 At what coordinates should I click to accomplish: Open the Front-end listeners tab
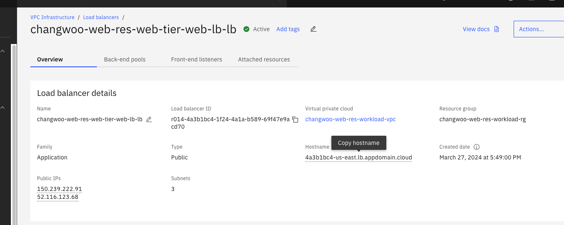click(196, 59)
